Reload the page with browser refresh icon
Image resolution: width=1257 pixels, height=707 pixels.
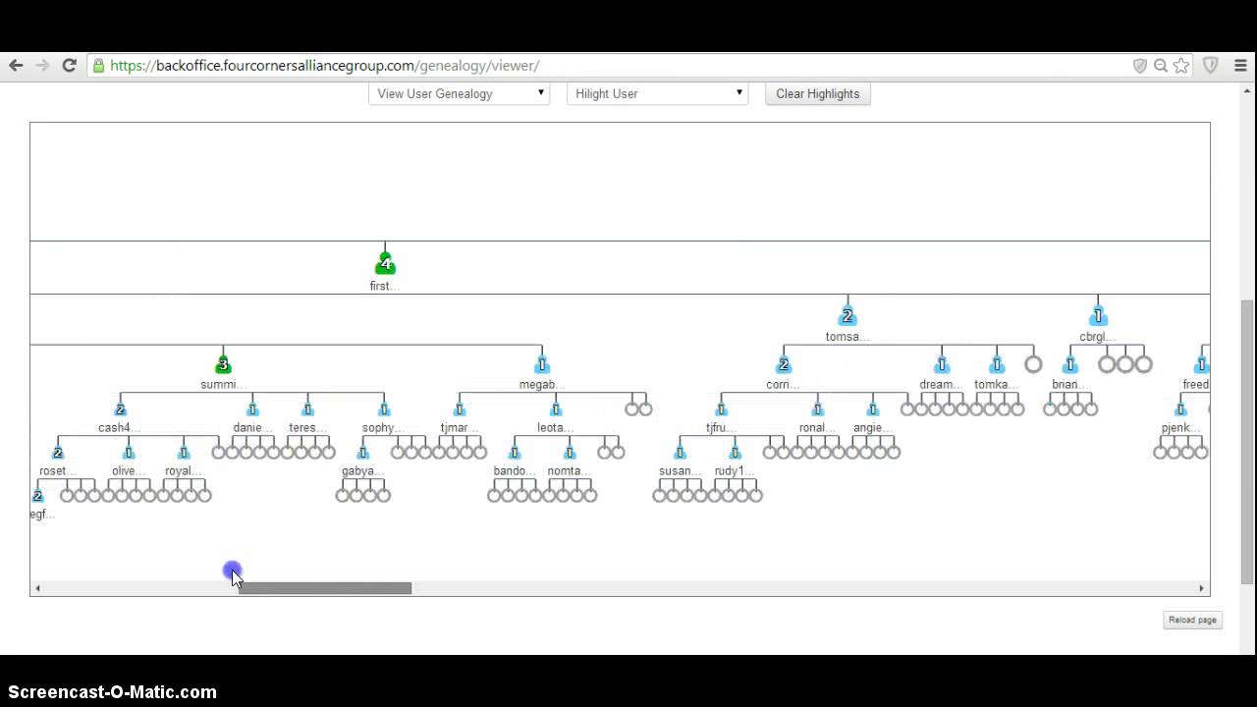click(69, 66)
